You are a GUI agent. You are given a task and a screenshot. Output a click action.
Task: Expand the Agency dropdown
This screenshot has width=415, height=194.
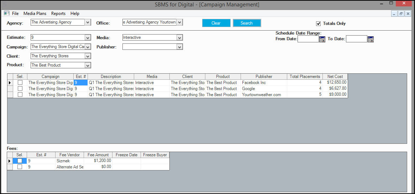pyautogui.click(x=88, y=22)
